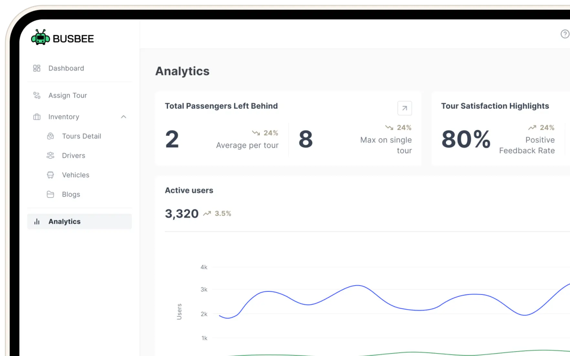Click the average per tour value 2

coord(172,139)
